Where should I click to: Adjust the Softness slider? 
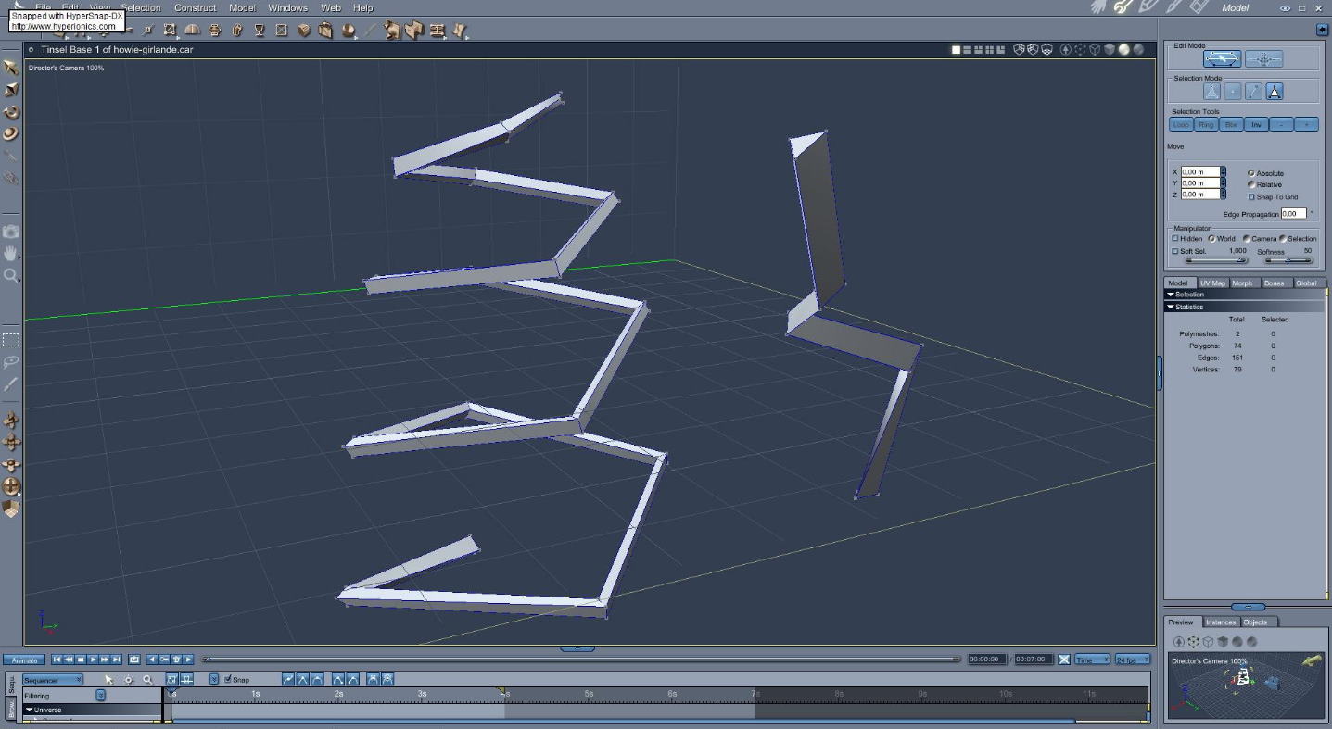1288,260
